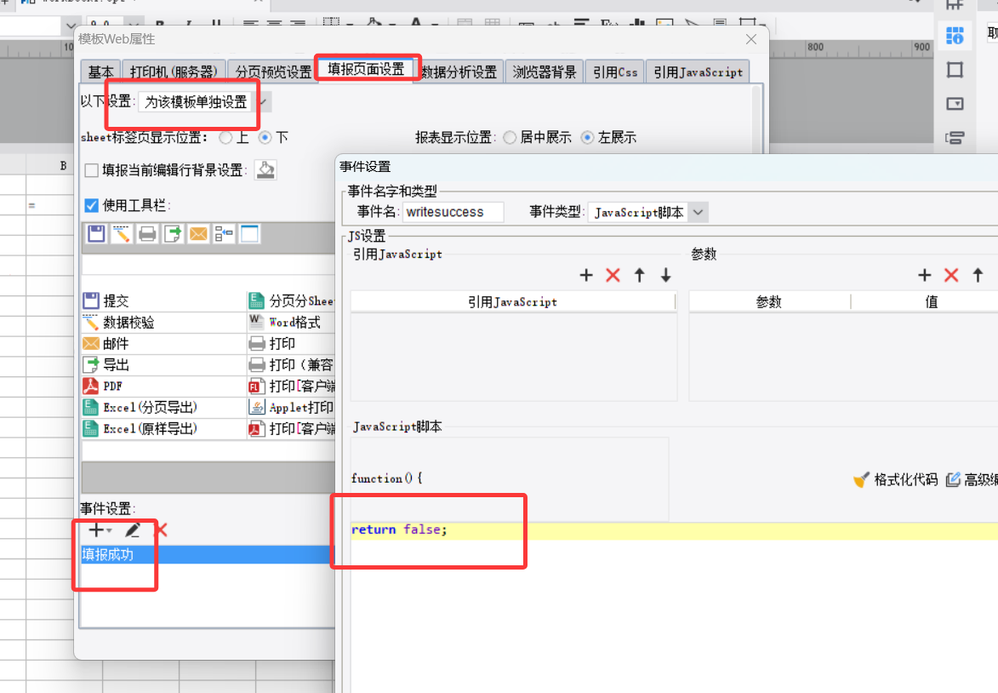Click the envelope email icon in toolbar preview
The width and height of the screenshot is (998, 693).
[198, 234]
